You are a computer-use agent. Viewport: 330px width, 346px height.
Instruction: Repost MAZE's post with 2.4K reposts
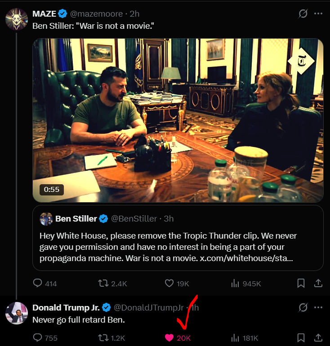tap(103, 284)
